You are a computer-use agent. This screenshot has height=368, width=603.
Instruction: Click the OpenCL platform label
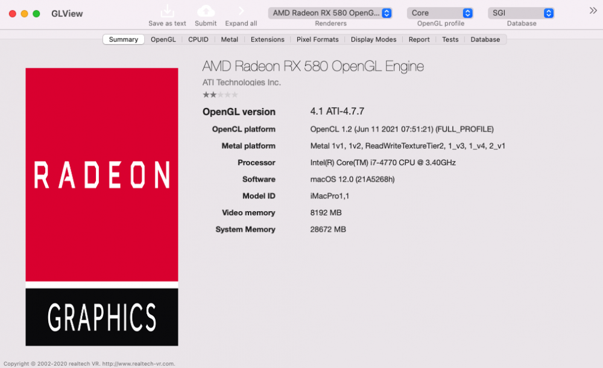click(x=244, y=129)
